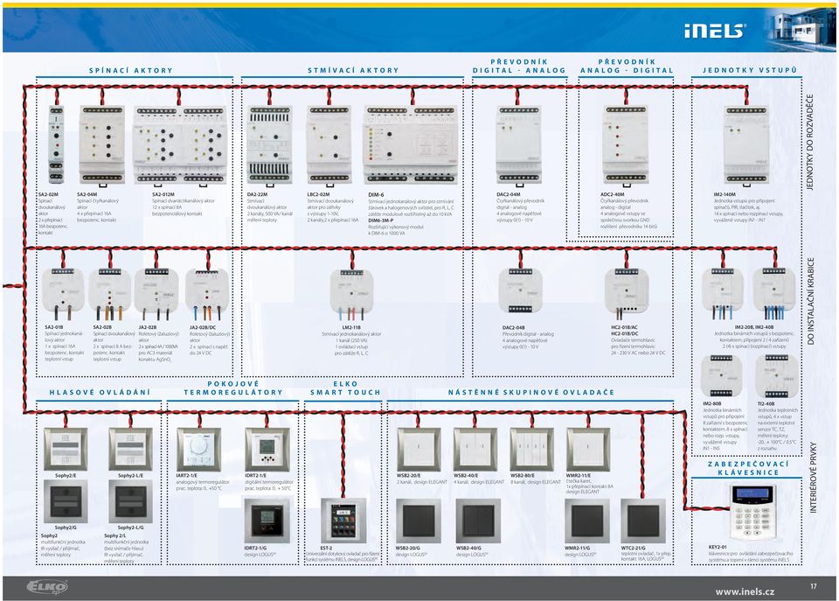Open the www.inels.cz website link
This screenshot has width=839, height=601.
[745, 591]
